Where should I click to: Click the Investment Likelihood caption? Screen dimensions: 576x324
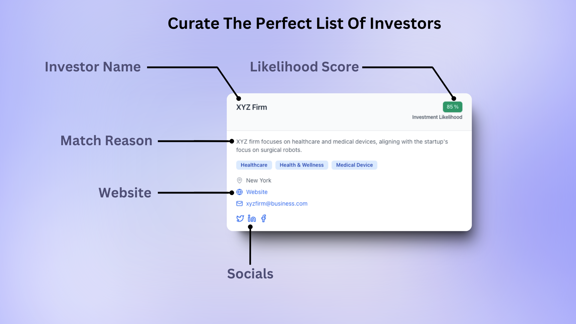tap(437, 117)
